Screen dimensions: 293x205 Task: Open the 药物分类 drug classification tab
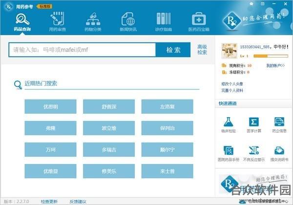(93, 22)
